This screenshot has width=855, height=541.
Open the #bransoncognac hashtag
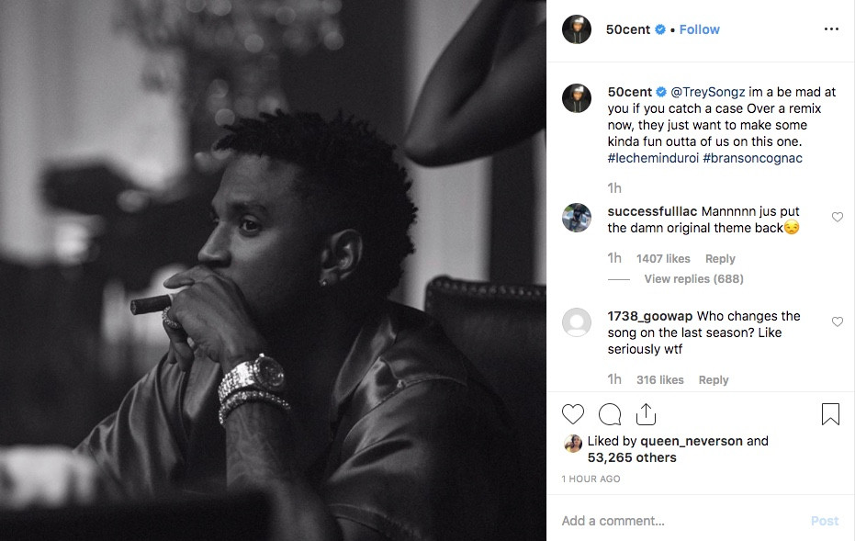coord(752,158)
